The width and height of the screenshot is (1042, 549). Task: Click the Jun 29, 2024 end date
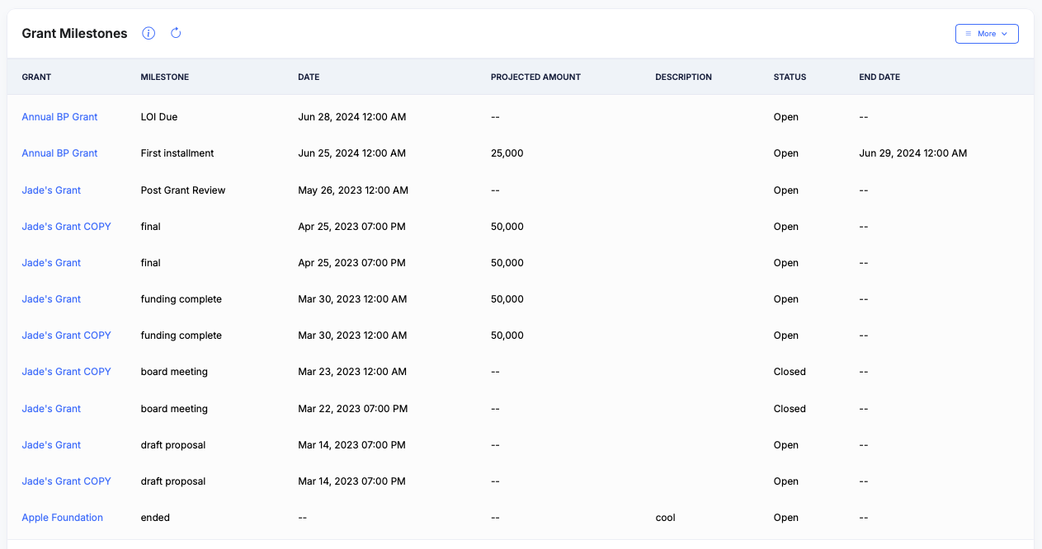(x=913, y=153)
